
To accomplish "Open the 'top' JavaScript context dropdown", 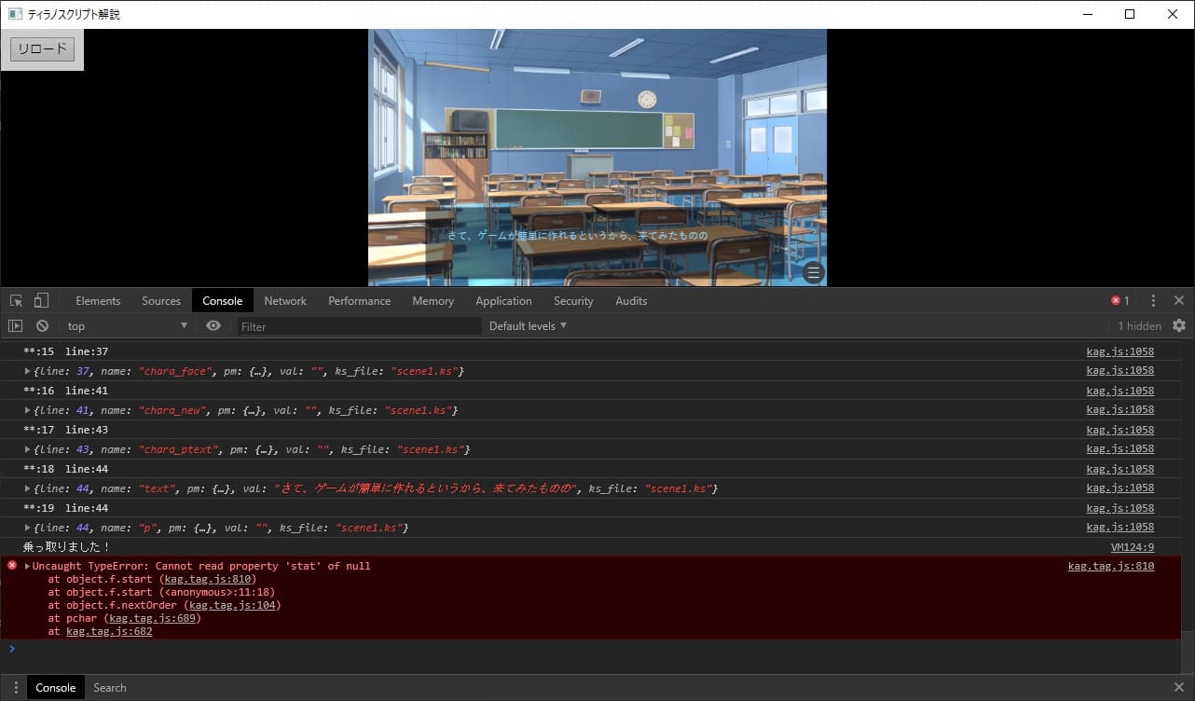I will 127,326.
